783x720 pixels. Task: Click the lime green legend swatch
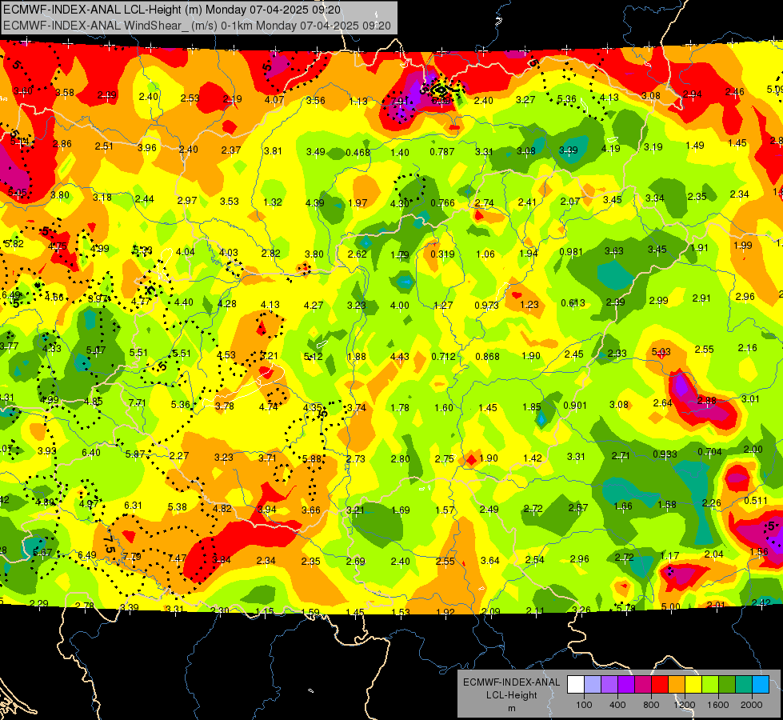(x=710, y=685)
